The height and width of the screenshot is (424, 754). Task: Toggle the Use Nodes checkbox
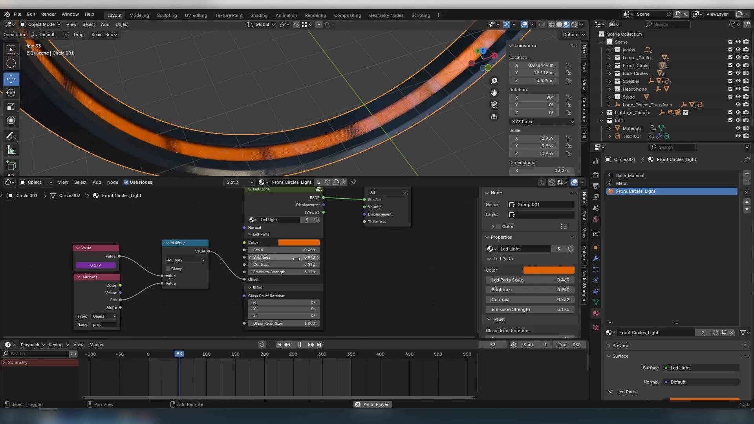pyautogui.click(x=126, y=182)
